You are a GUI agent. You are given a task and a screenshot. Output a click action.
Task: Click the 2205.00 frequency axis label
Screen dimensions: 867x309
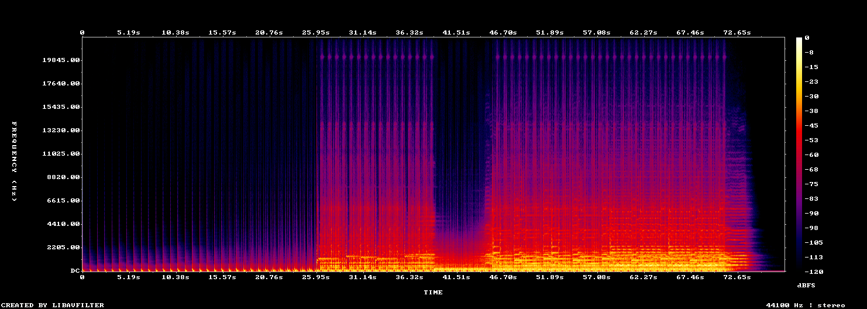pos(63,248)
